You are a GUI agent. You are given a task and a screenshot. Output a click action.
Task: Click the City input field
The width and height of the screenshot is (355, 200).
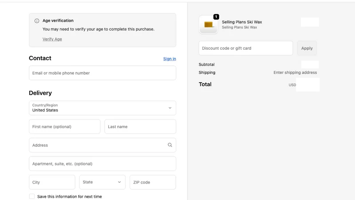coord(52,182)
